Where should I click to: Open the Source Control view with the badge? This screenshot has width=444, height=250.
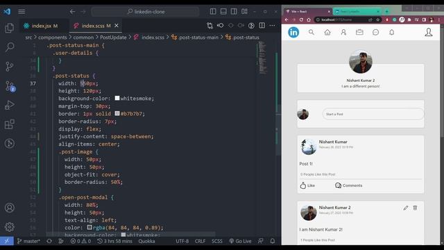click(x=10, y=86)
